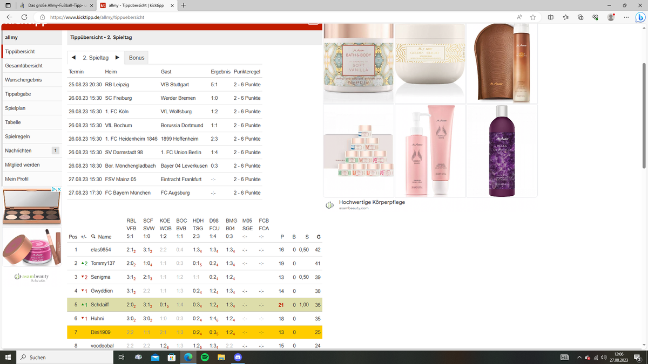Close the kicktipp Tippübersicht tab
Screen dimensions: 648x364
[173, 5]
